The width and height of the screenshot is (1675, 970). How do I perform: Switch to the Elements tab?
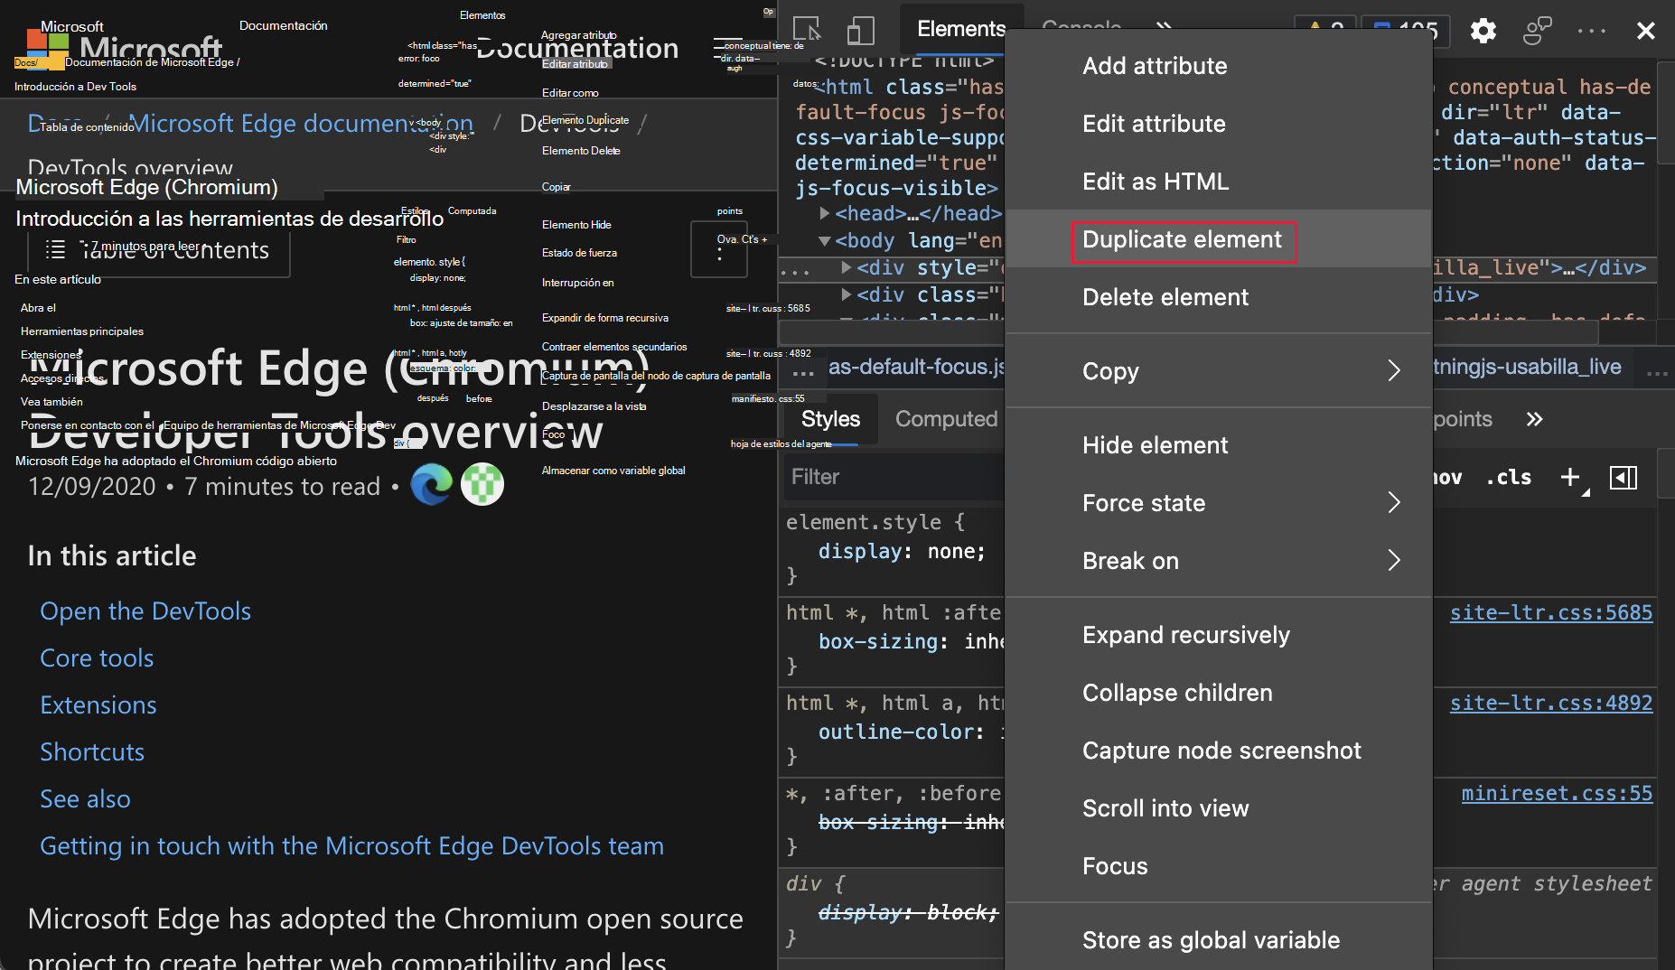pyautogui.click(x=961, y=29)
